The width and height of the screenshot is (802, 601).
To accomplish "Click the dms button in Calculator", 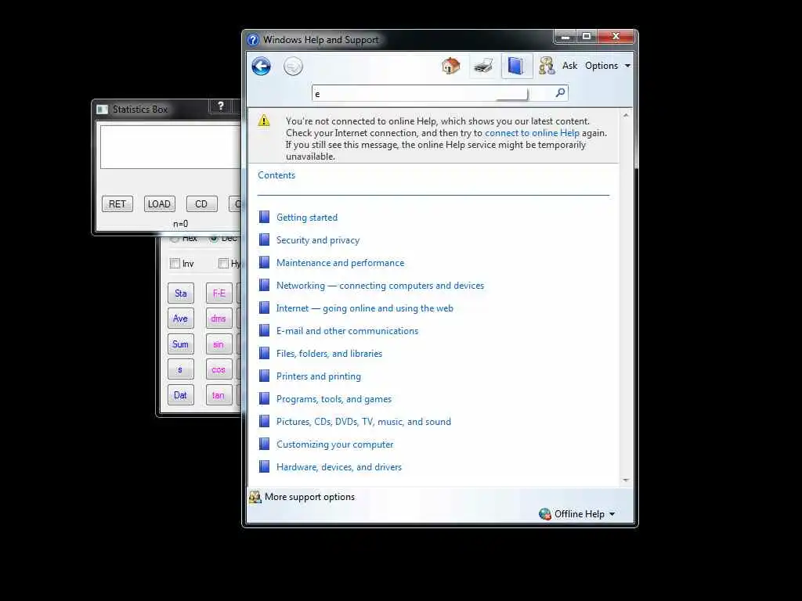I will point(219,318).
